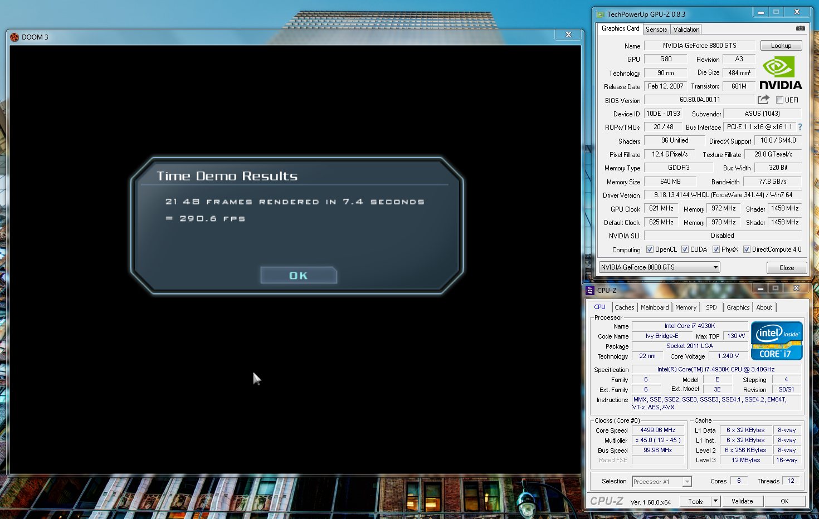The image size is (819, 519).
Task: Click '2148 frames rendered in 7.4 seconds' text
Action: [295, 202]
